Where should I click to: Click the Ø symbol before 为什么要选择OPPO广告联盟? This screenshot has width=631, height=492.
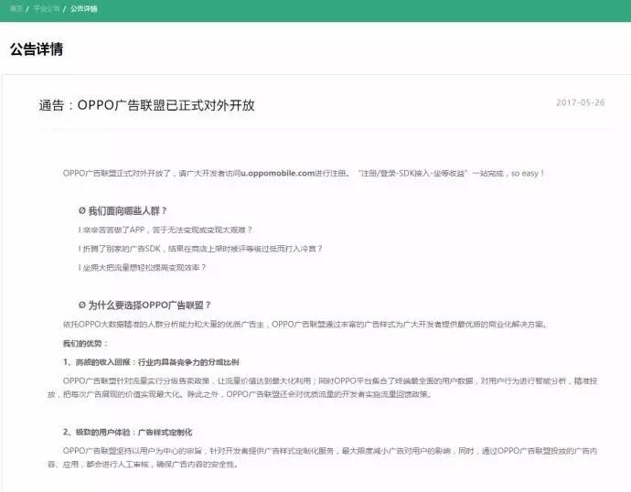82,305
